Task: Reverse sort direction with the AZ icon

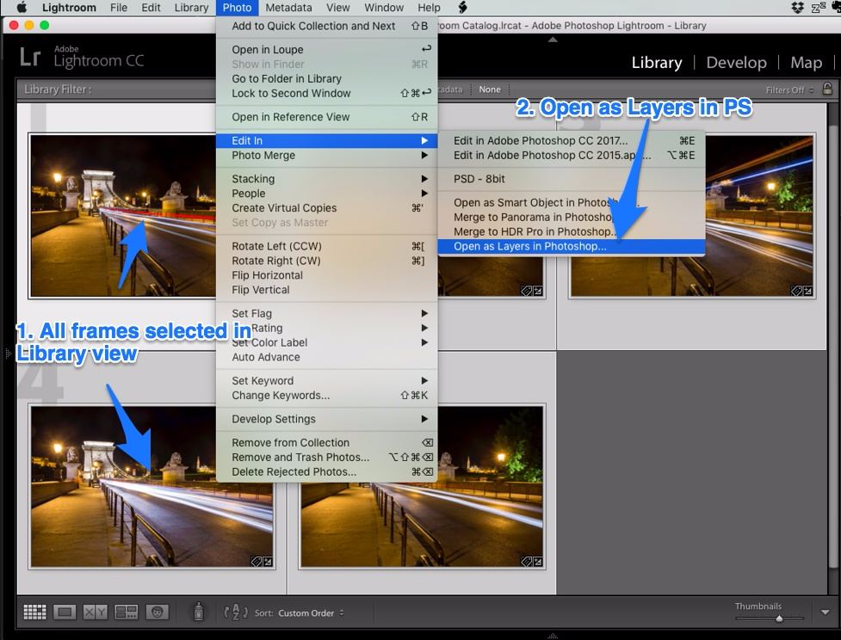Action: pos(236,612)
